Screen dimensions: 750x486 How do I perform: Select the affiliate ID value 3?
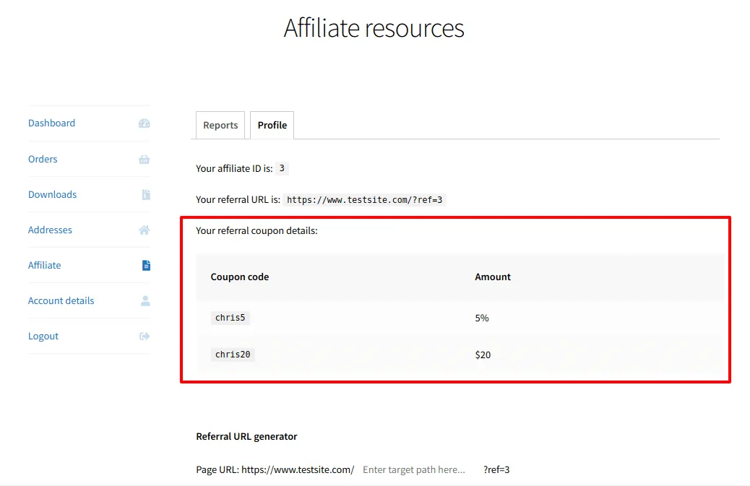click(x=282, y=168)
